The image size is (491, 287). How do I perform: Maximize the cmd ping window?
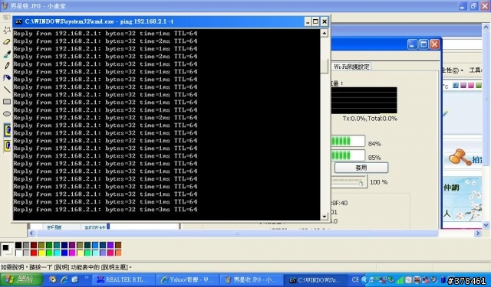[x=315, y=21]
